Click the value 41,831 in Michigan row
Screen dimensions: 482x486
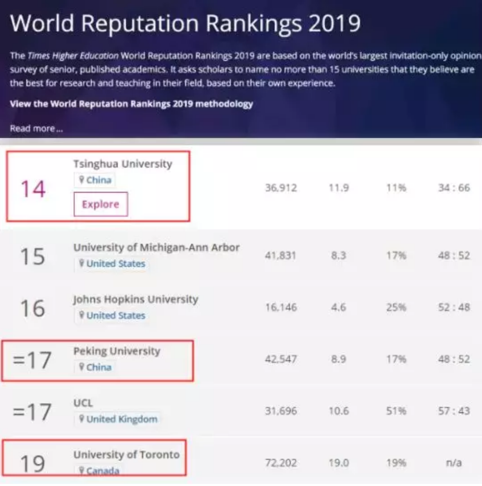(280, 256)
